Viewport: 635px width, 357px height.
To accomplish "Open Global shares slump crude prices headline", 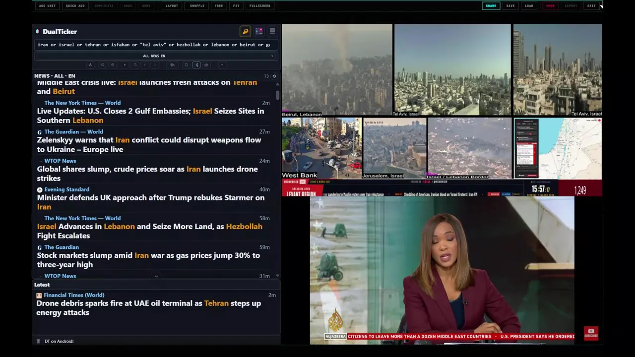I will point(147,174).
